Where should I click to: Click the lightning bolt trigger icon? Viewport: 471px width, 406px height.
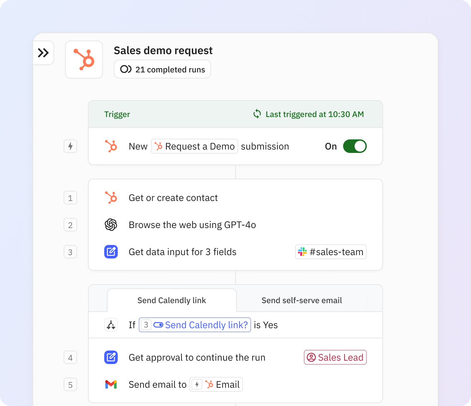(70, 146)
